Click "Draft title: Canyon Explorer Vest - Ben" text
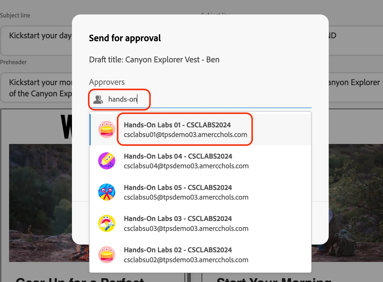The height and width of the screenshot is (282, 383). [154, 59]
